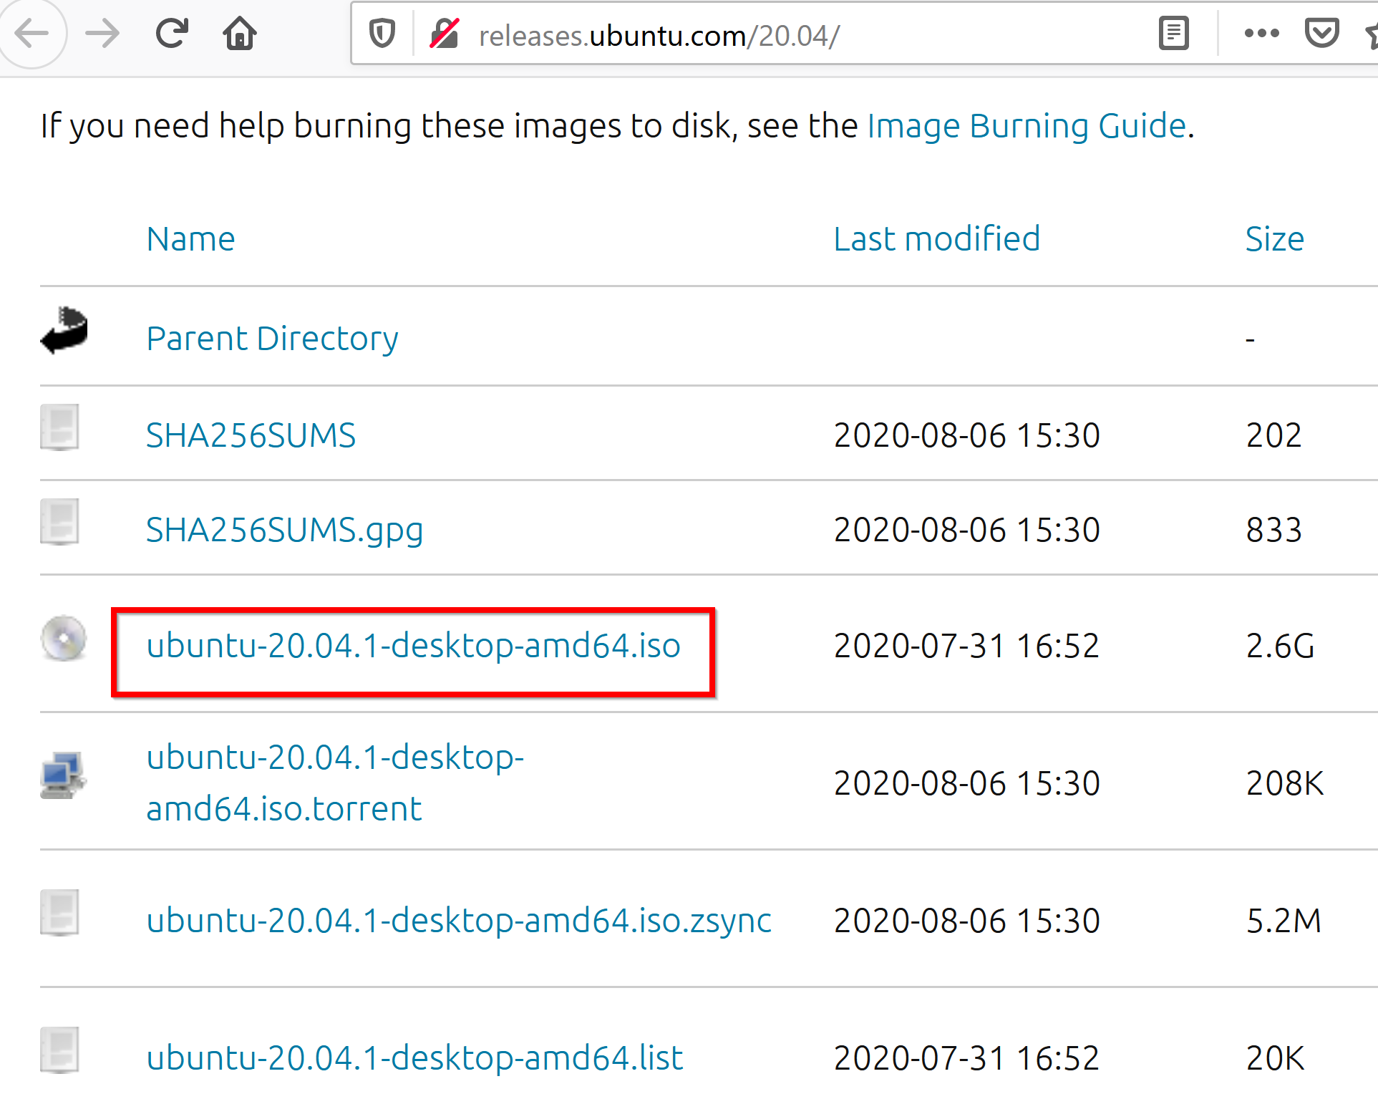Viewport: 1378px width, 1094px height.
Task: Save page to Pocket icon
Action: pyautogui.click(x=1321, y=34)
